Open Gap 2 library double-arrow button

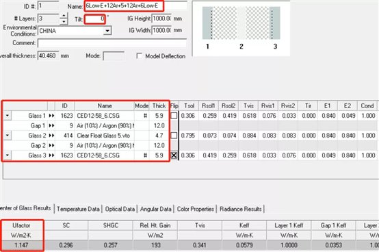click(x=51, y=146)
